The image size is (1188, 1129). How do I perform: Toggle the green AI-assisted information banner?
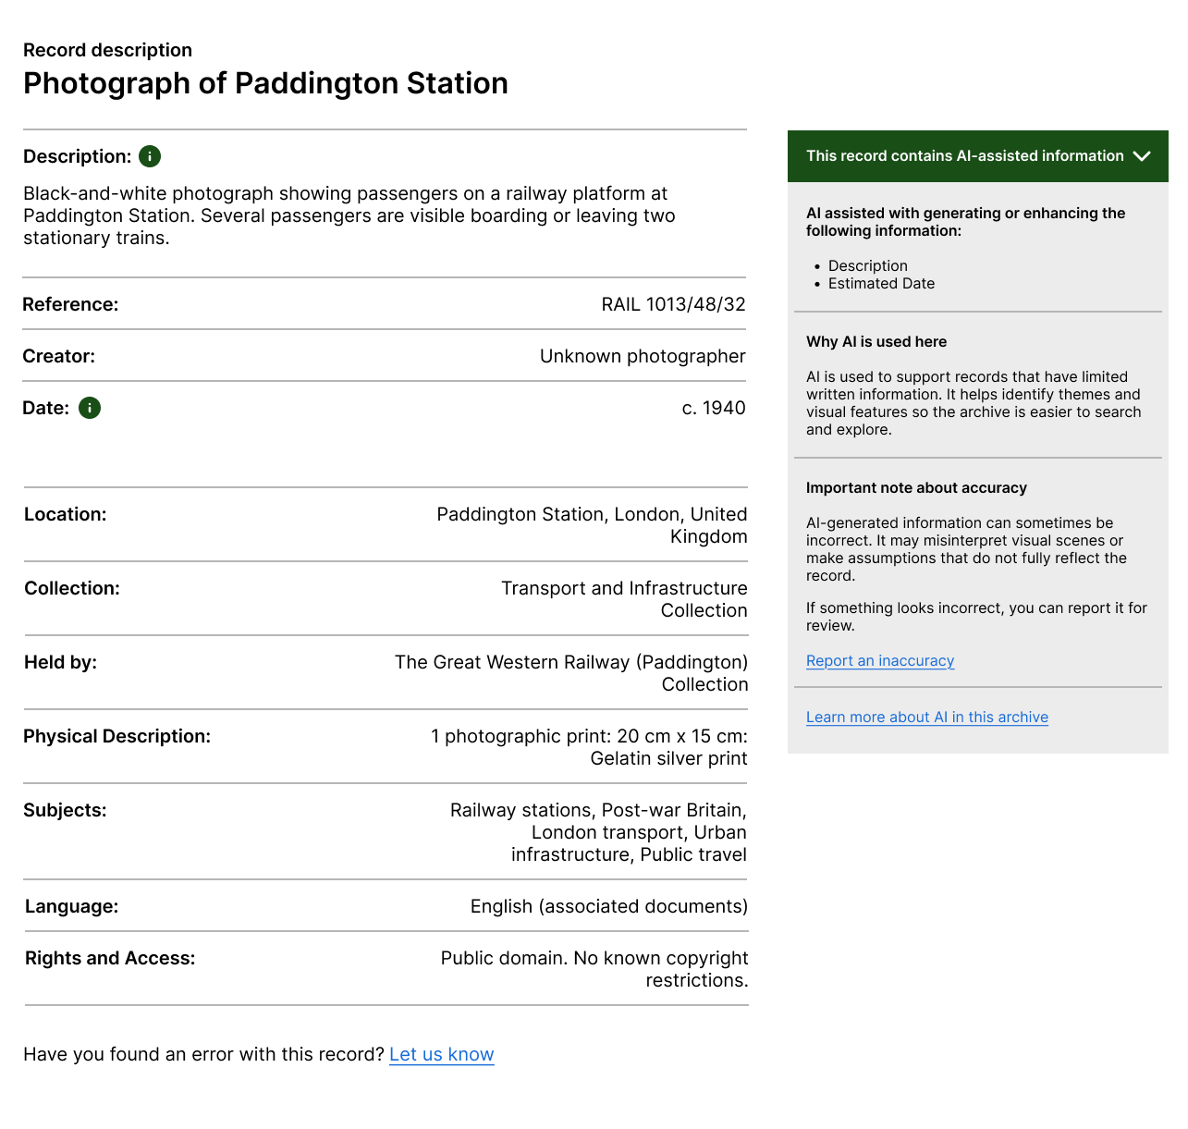pos(977,156)
